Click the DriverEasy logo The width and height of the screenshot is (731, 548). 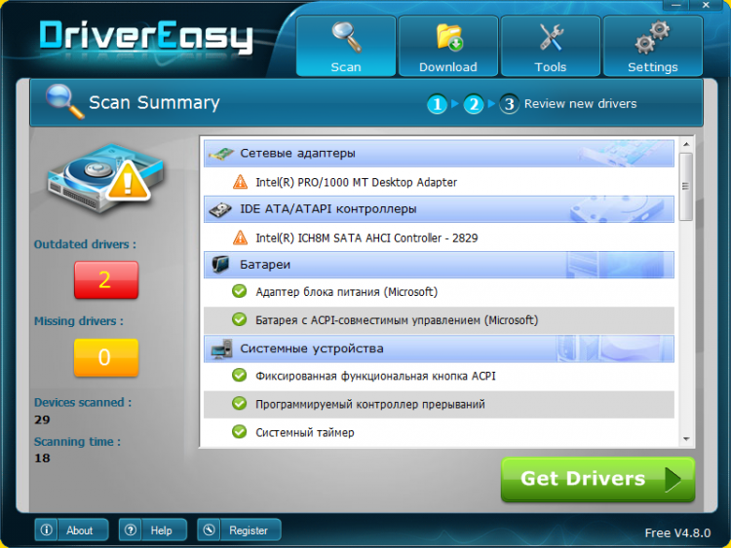point(146,36)
